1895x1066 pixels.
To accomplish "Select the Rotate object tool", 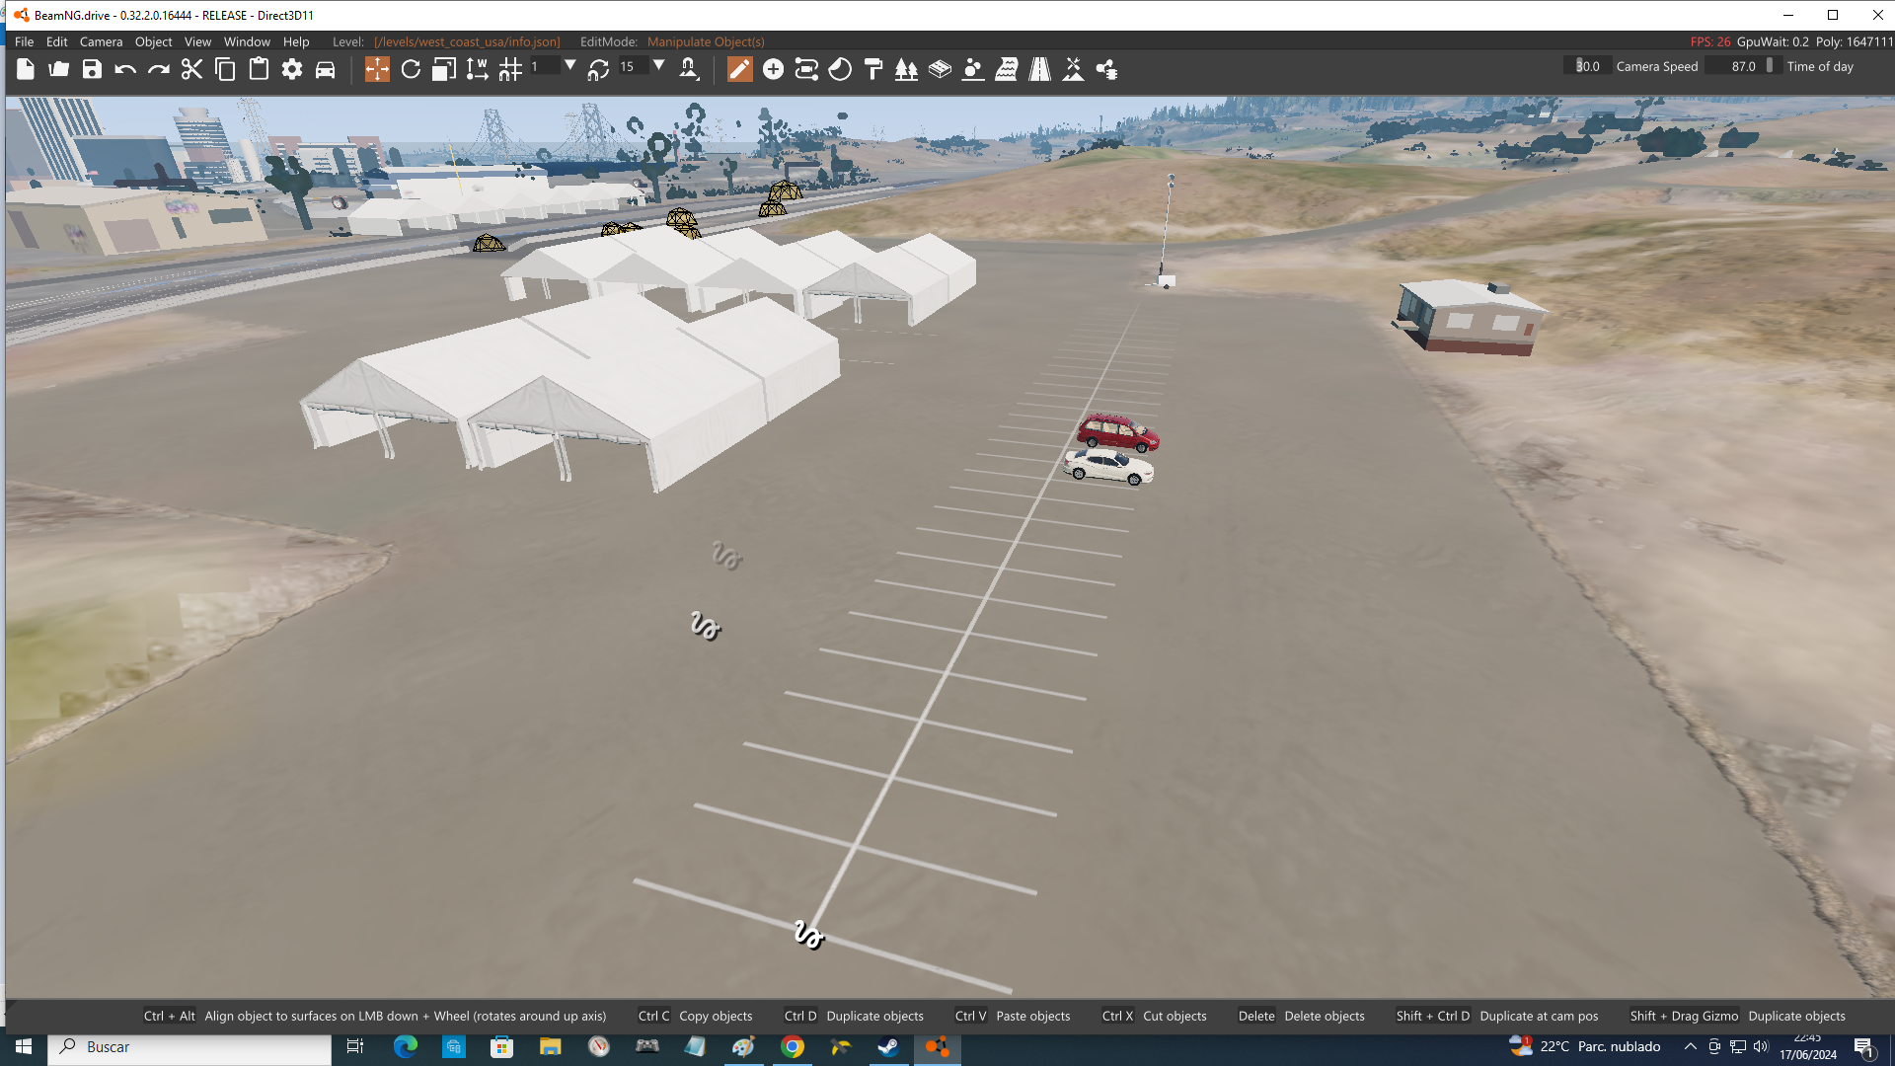I will pos(411,69).
